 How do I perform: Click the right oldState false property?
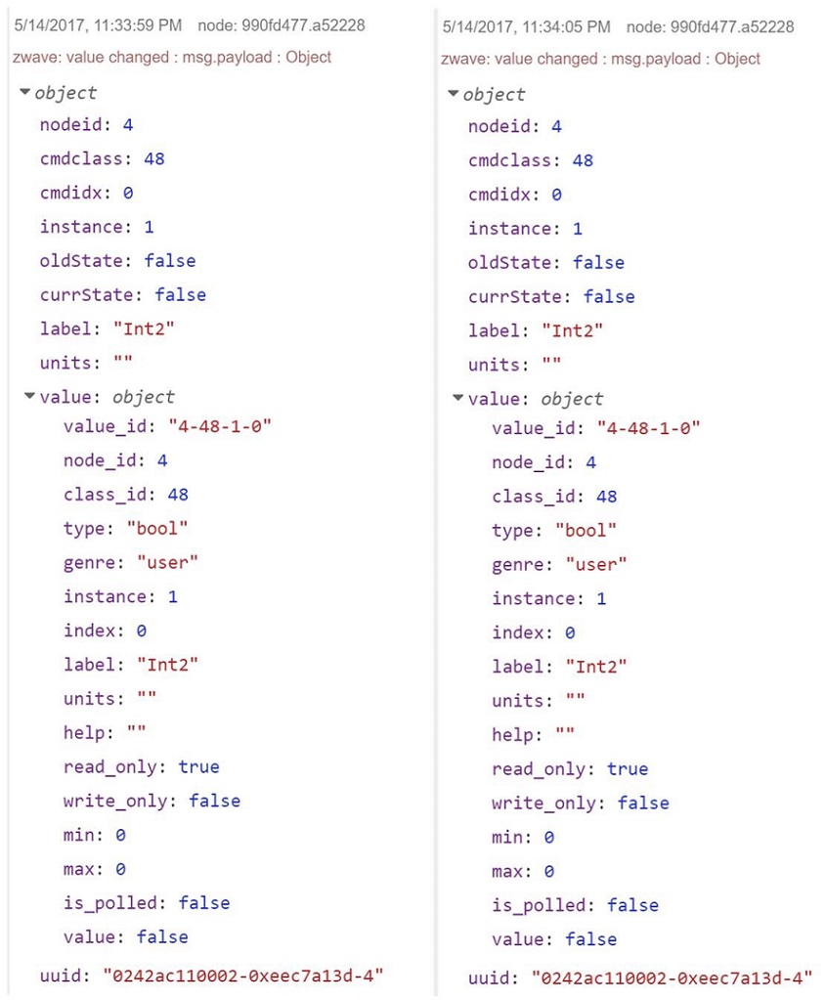[x=546, y=263]
